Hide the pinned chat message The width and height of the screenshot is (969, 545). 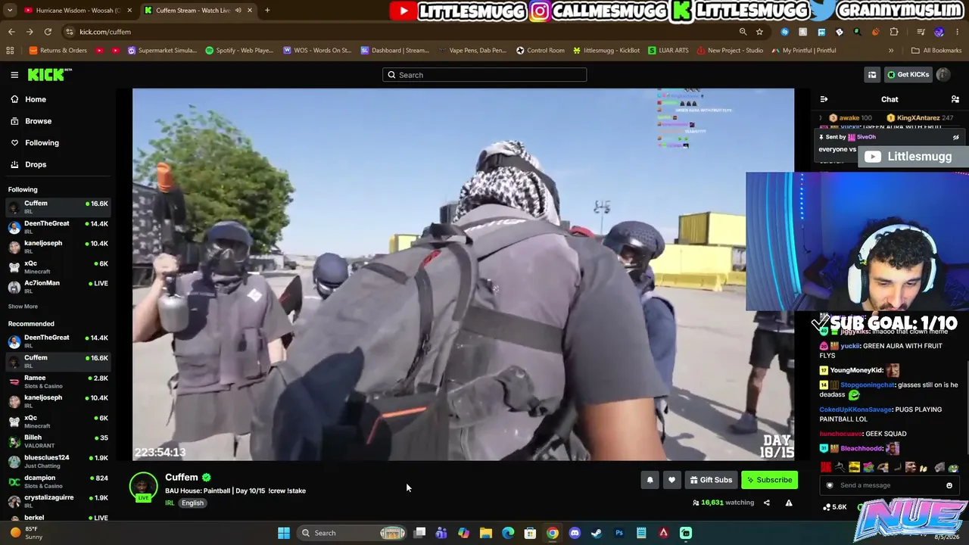tap(955, 138)
